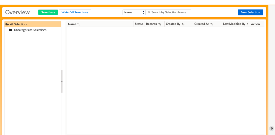Image resolution: width=275 pixels, height=135 pixels.
Task: Click the Created By sort arrows
Action: pyautogui.click(x=183, y=24)
